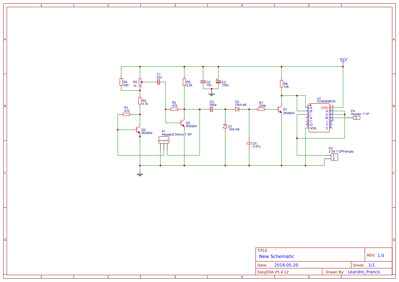This screenshot has width=399, height=282.
Task: Select transistor Q2 2N3904
Action: tap(138, 130)
